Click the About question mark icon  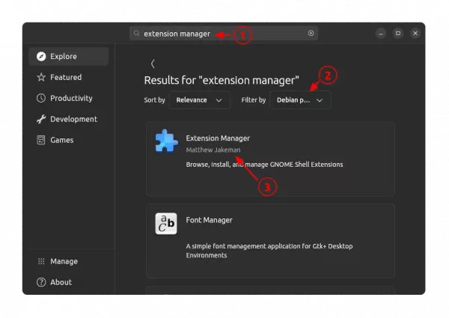pos(41,282)
